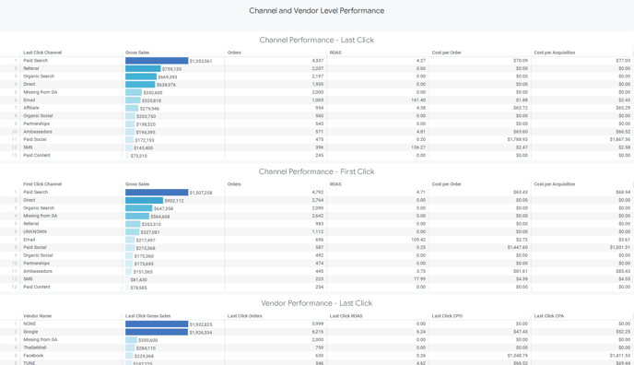The width and height of the screenshot is (634, 365).
Task: Click the TheGetWell vendor row label
Action: (35, 347)
